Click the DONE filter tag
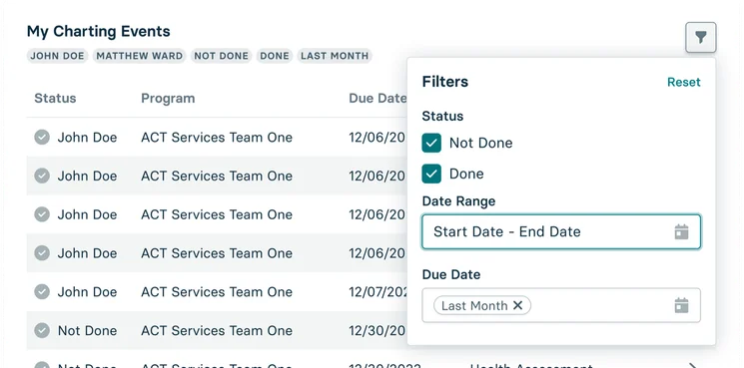 point(275,56)
